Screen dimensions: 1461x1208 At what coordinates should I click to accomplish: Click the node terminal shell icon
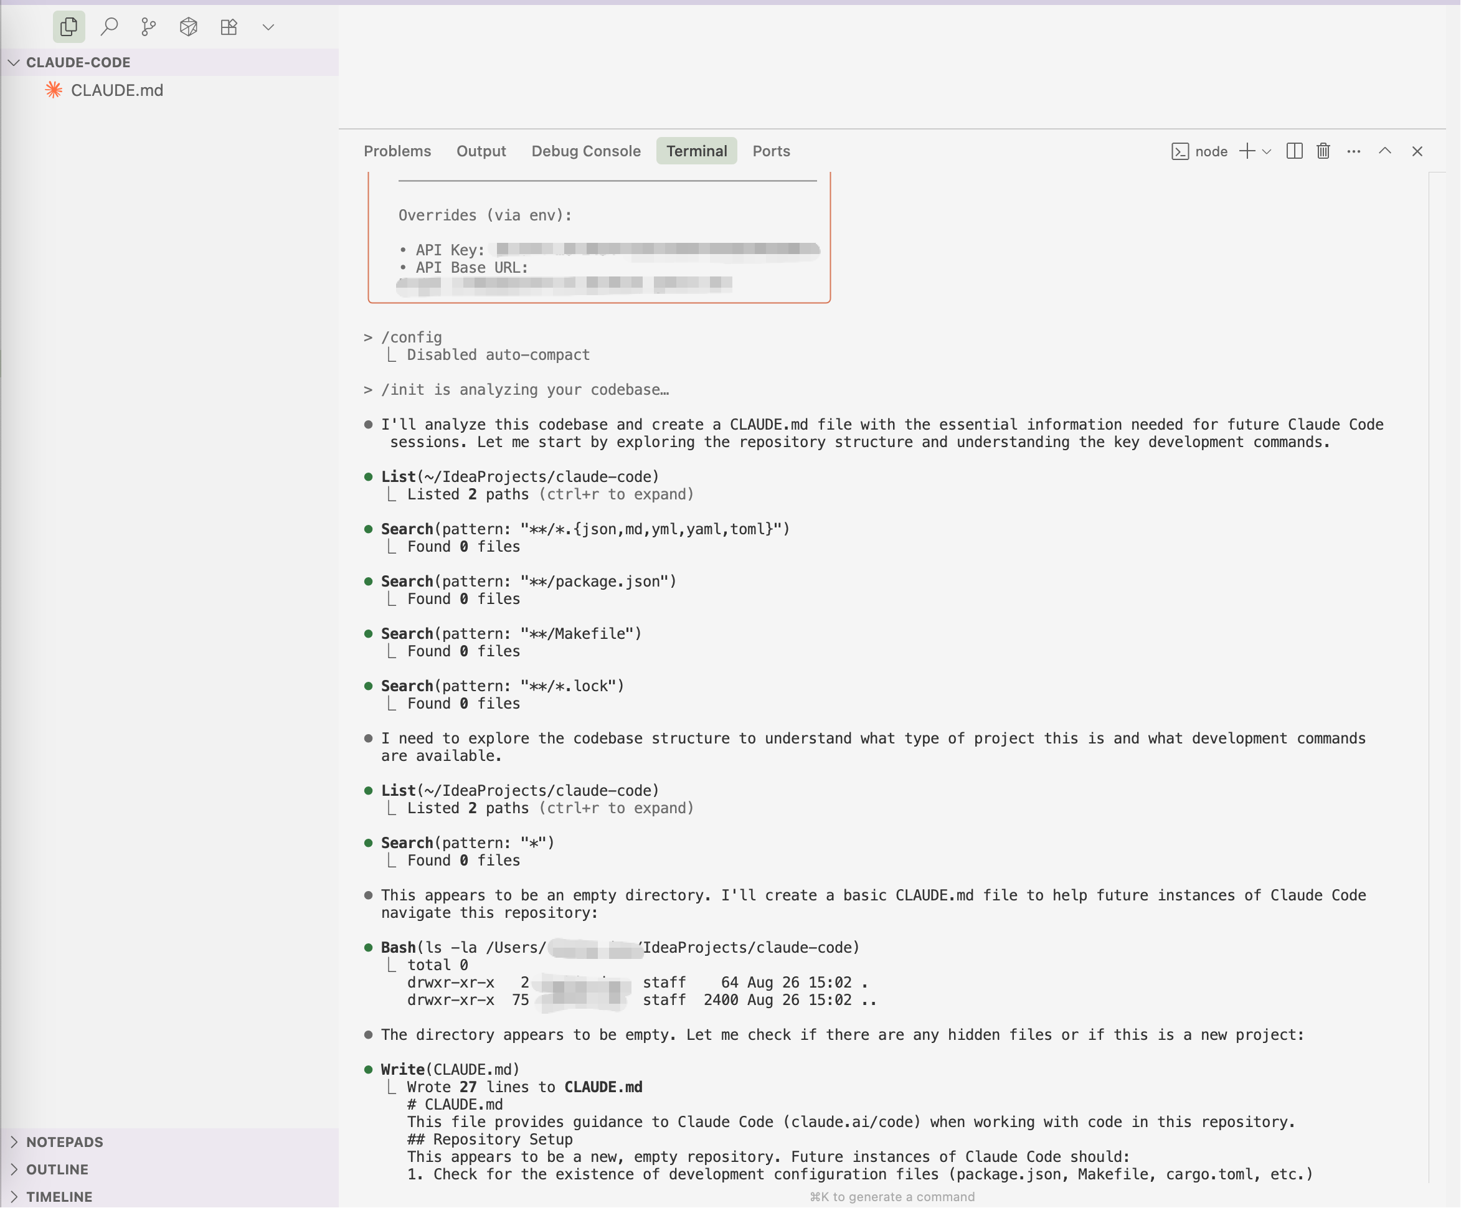(1180, 151)
